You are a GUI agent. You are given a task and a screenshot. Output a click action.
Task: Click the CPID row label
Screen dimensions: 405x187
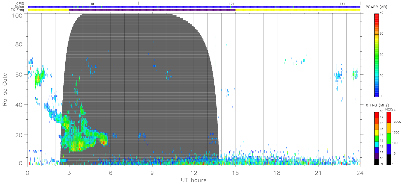coord(20,4)
